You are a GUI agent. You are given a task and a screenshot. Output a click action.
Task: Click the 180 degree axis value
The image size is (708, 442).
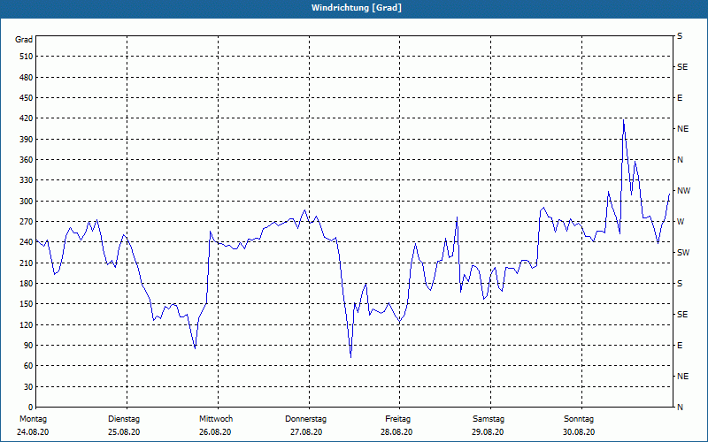pos(27,284)
